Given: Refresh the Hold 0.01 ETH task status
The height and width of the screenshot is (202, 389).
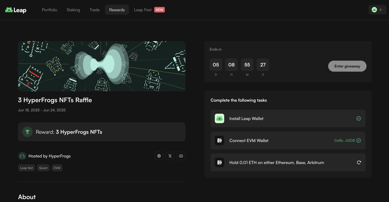Looking at the screenshot, I should point(359,162).
